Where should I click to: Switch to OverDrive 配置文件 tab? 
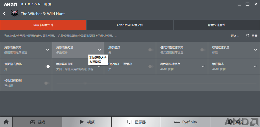click(130, 25)
